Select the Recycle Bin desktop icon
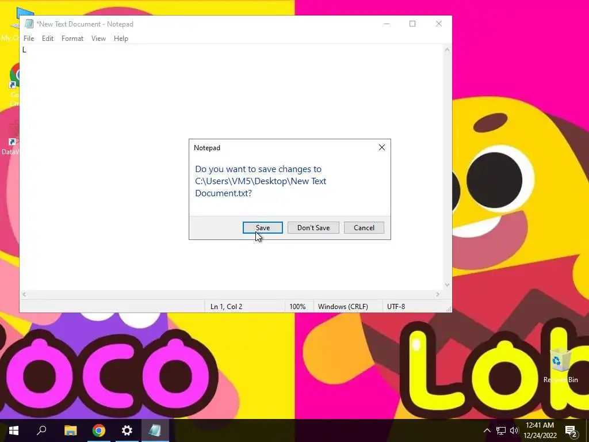 click(x=560, y=365)
